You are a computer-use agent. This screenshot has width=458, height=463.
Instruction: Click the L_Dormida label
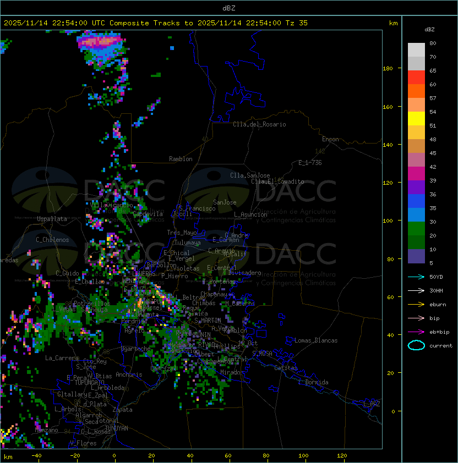(313, 382)
